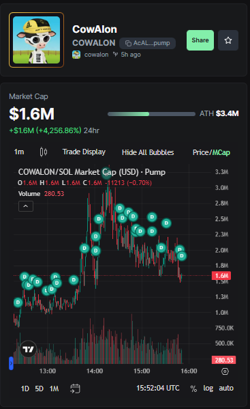Click the 15:52:04 UTC timezone selector
This screenshot has height=409, width=250.
(x=158, y=388)
